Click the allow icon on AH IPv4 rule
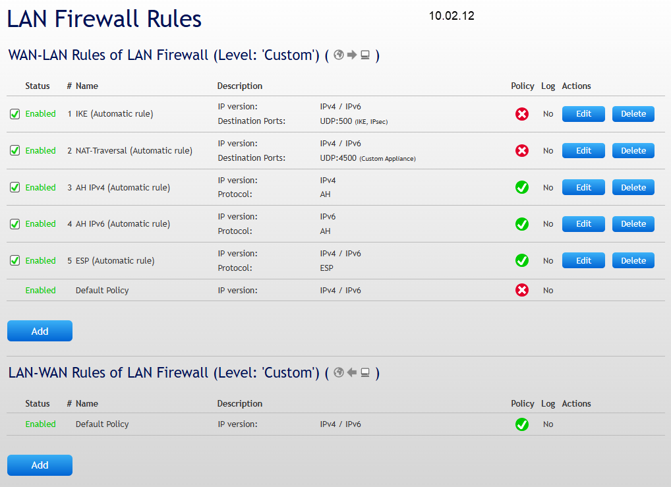This screenshot has height=487, width=671. [522, 187]
